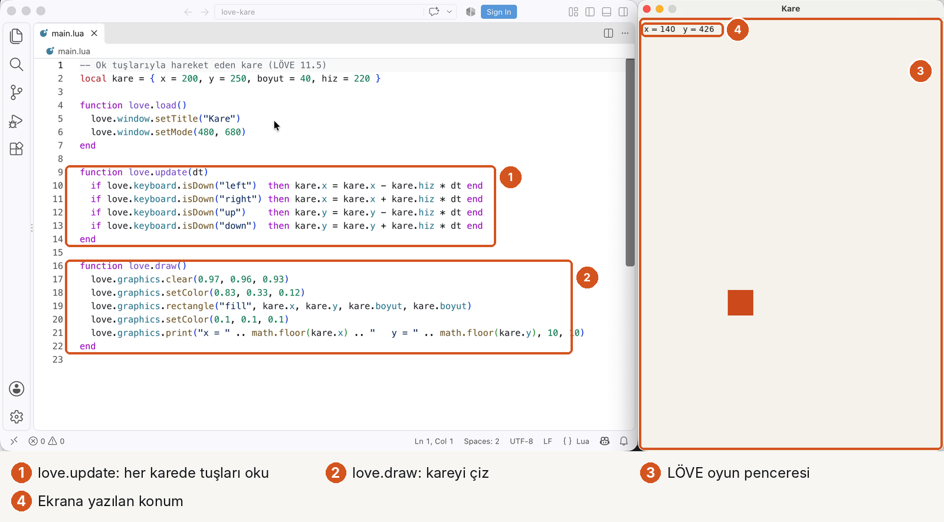Click the editor vertical scrollbar thumb
The width and height of the screenshot is (944, 522).
pyautogui.click(x=630, y=162)
